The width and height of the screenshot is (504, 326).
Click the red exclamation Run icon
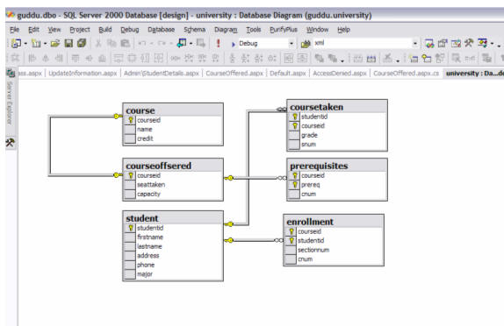219,43
